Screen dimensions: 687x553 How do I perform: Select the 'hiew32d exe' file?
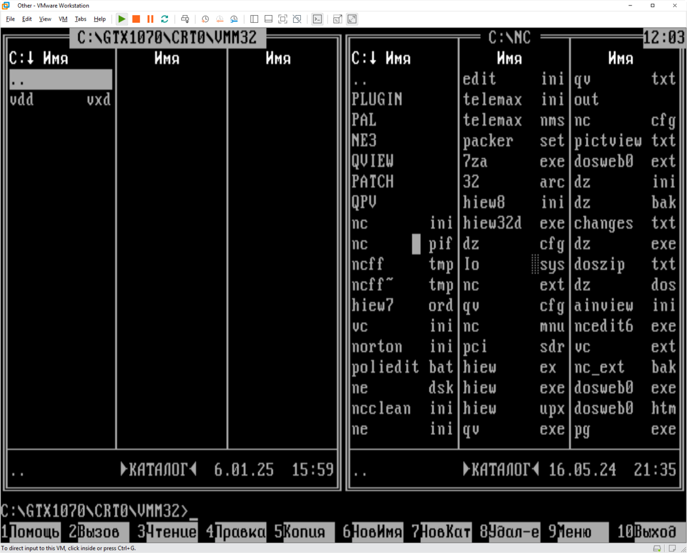(x=513, y=223)
